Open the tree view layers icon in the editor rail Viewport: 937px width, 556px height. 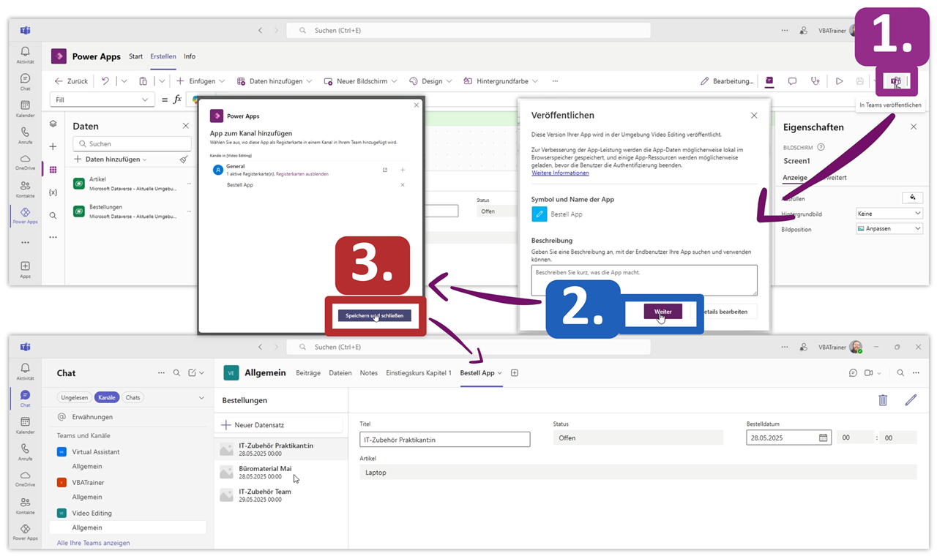point(53,124)
